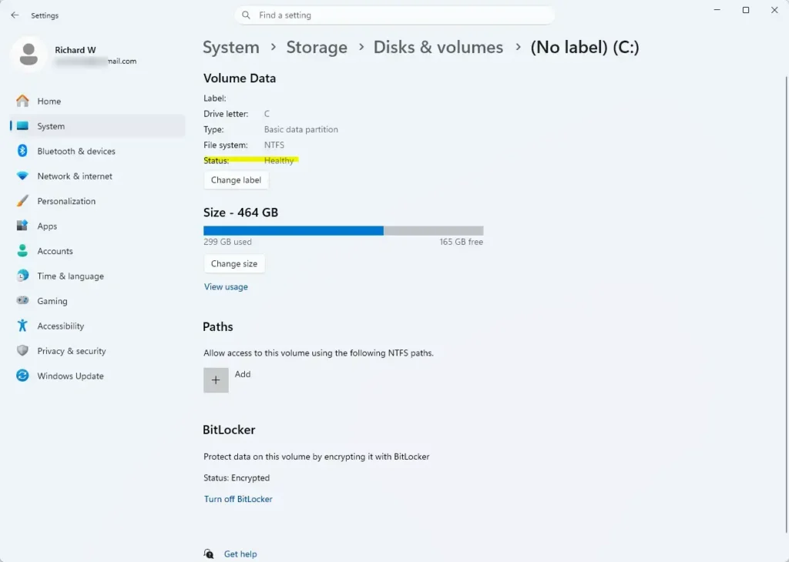Maximize the Settings window
The height and width of the screenshot is (562, 789).
(746, 10)
